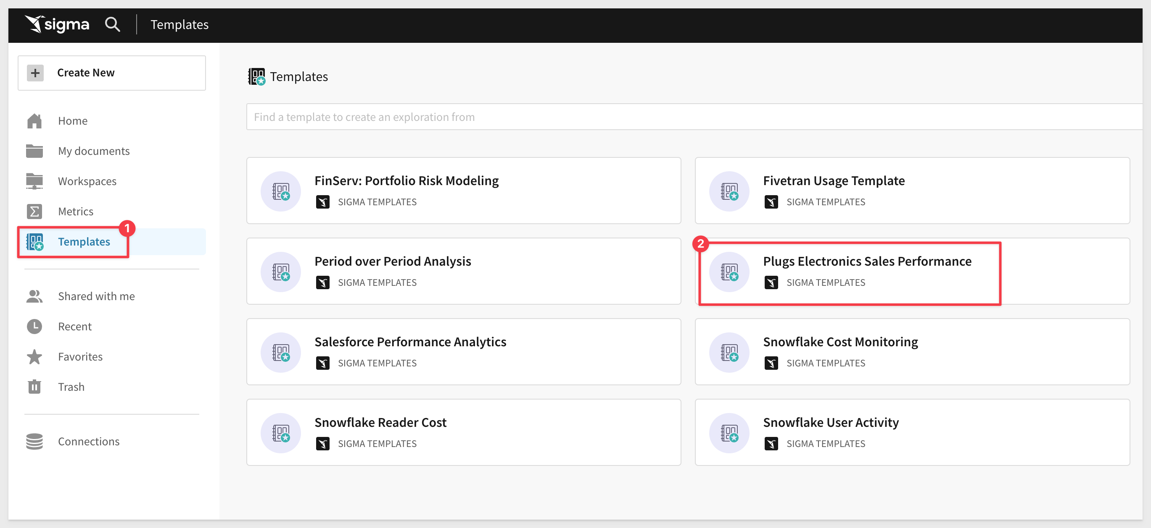Open FinServ: Portfolio Risk Modeling template
Image resolution: width=1151 pixels, height=528 pixels.
[x=406, y=180]
